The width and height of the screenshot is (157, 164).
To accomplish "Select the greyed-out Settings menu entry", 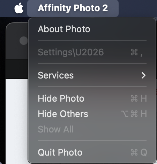I will (x=92, y=52).
